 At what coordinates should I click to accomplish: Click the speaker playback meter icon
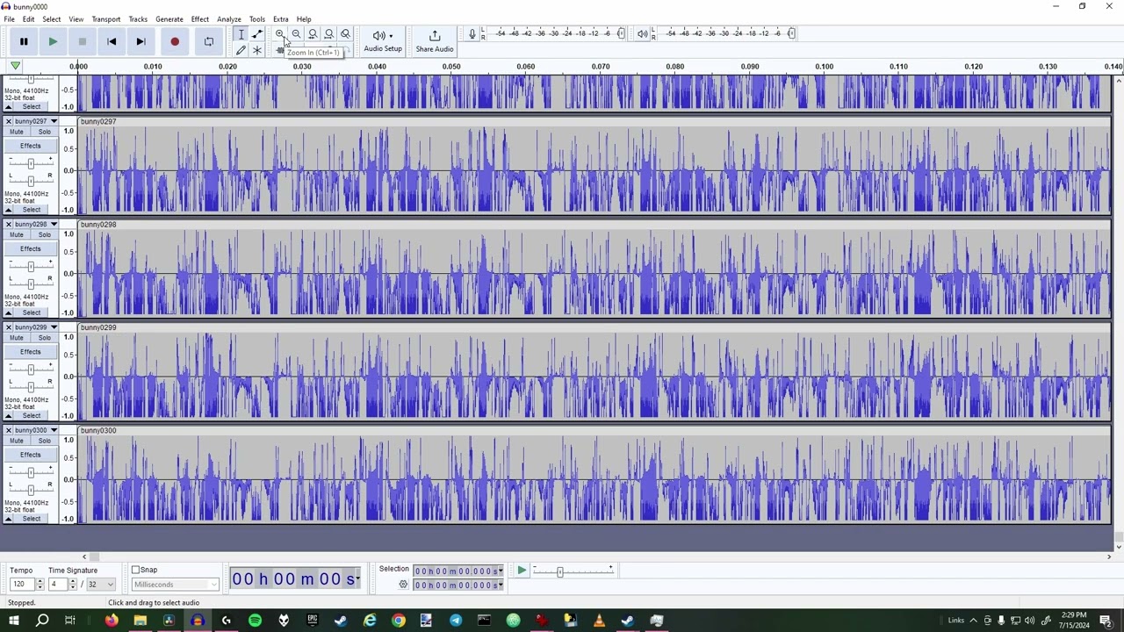tap(643, 34)
